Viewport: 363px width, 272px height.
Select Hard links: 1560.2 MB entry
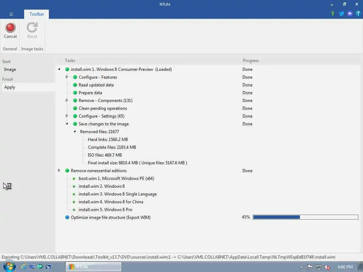click(x=108, y=140)
